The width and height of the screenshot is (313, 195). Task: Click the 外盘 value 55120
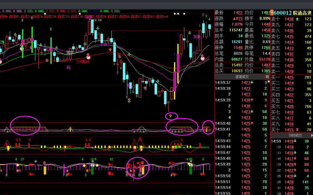click(265, 59)
